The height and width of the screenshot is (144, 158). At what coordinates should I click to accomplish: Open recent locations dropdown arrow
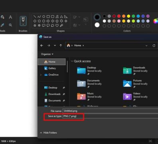tap(55, 46)
